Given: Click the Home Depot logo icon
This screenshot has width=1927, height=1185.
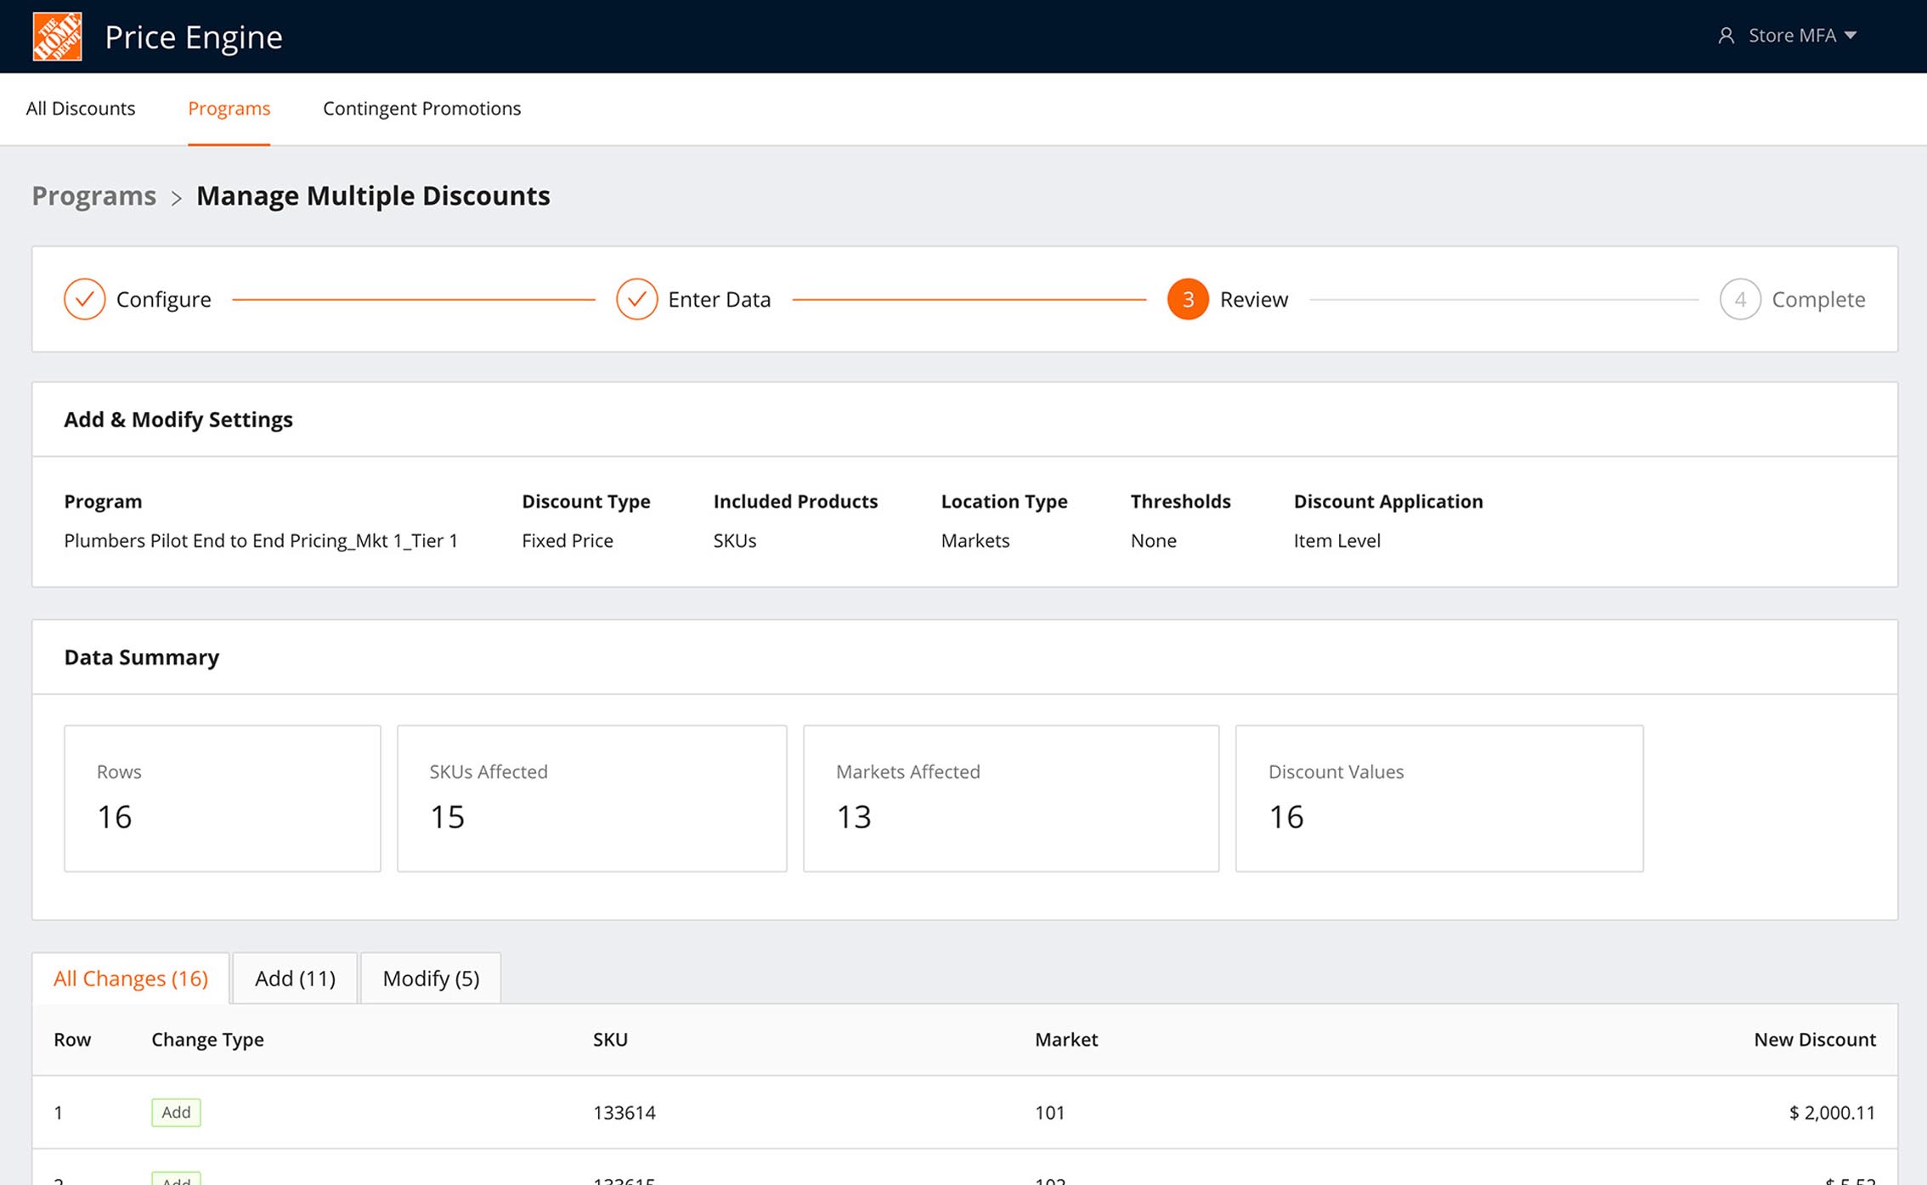Looking at the screenshot, I should click(x=57, y=37).
